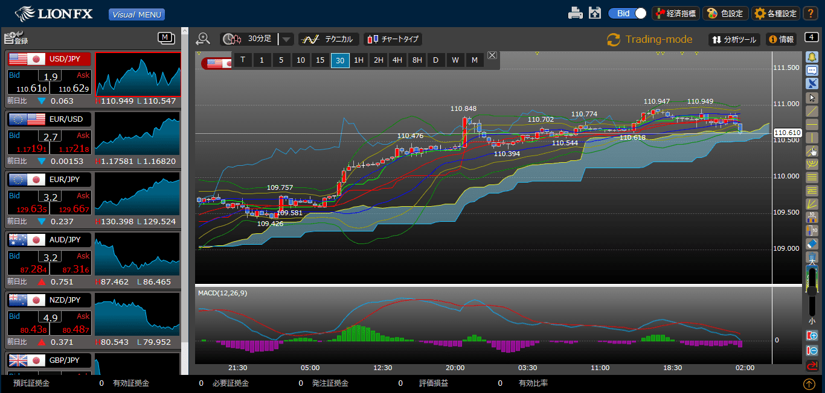This screenshot has height=393, width=825.
Task: Open the Visual MENU
Action: [x=136, y=14]
